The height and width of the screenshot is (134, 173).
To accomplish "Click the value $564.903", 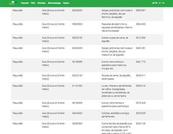I will pos(141,24).
